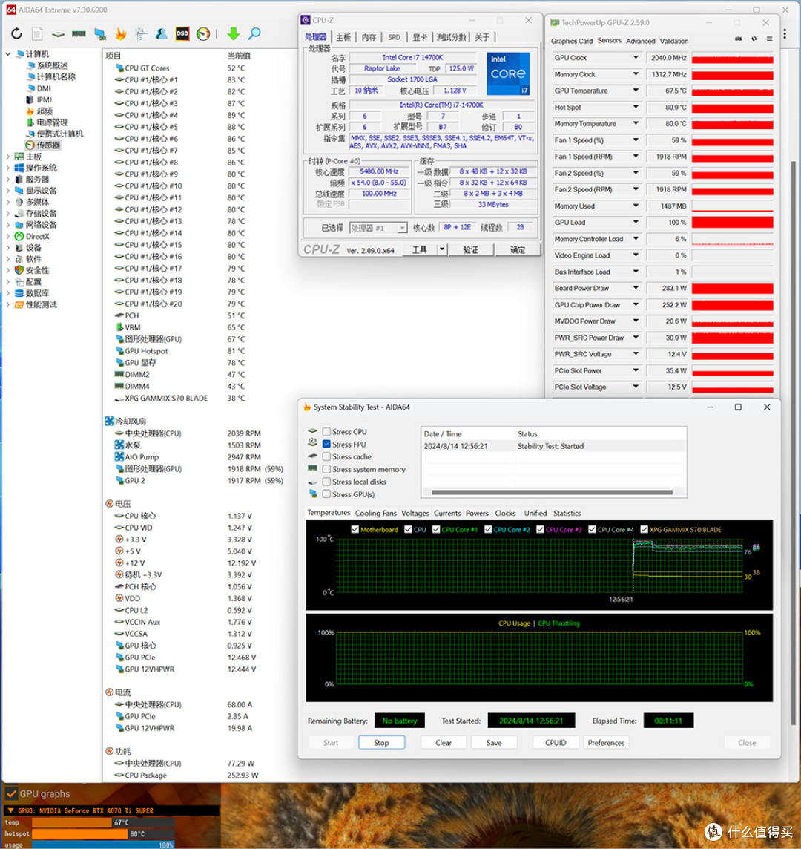Click the magnifier search icon in AIDA64 toolbar

click(x=254, y=33)
